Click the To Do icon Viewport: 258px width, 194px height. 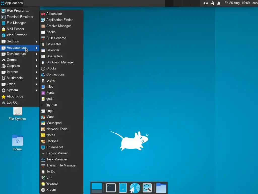43,172
